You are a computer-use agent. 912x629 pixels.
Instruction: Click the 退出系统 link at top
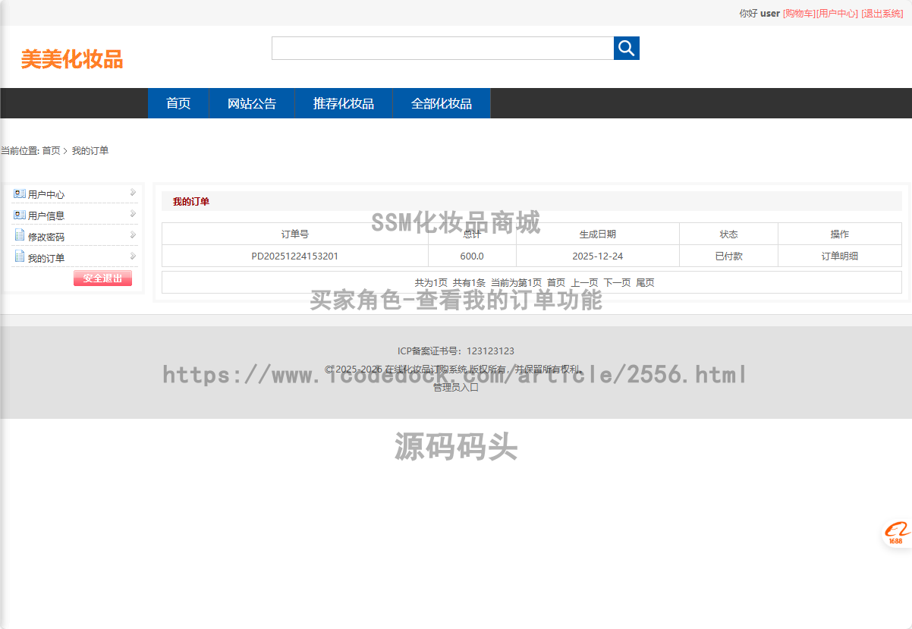point(882,14)
